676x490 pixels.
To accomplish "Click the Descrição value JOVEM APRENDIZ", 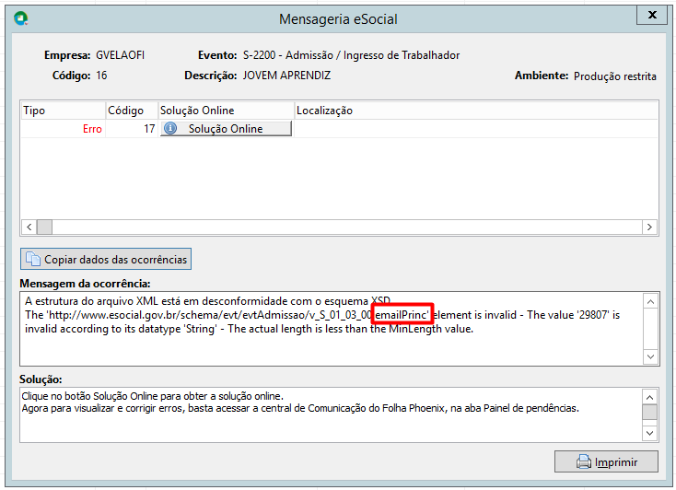I will point(286,76).
